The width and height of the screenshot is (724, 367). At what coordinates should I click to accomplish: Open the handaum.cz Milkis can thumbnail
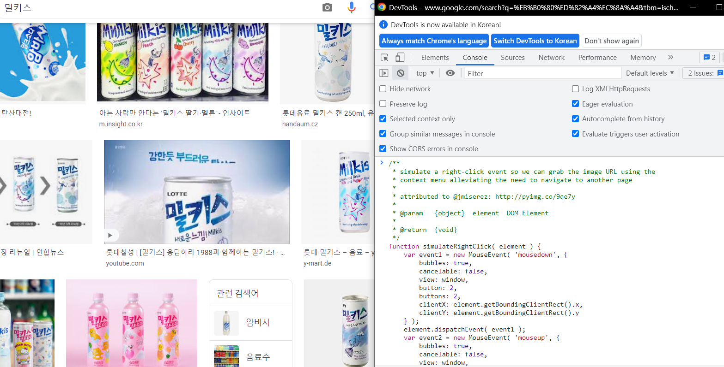(327, 63)
